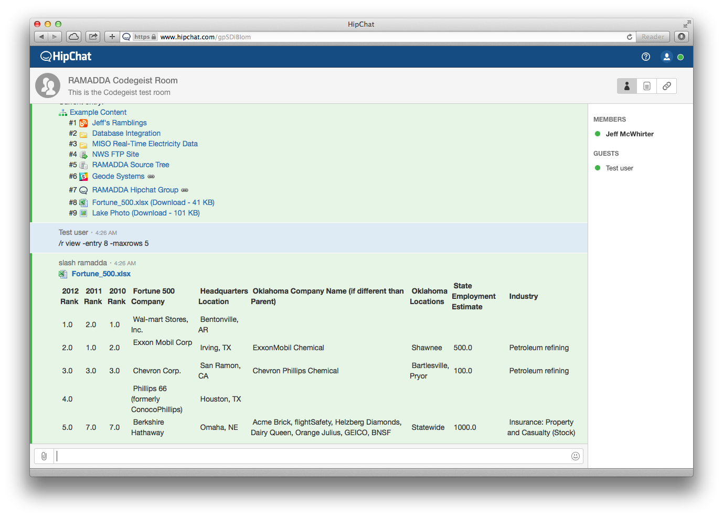The width and height of the screenshot is (723, 518).
Task: Click the add bookmark plus button
Action: click(x=112, y=37)
